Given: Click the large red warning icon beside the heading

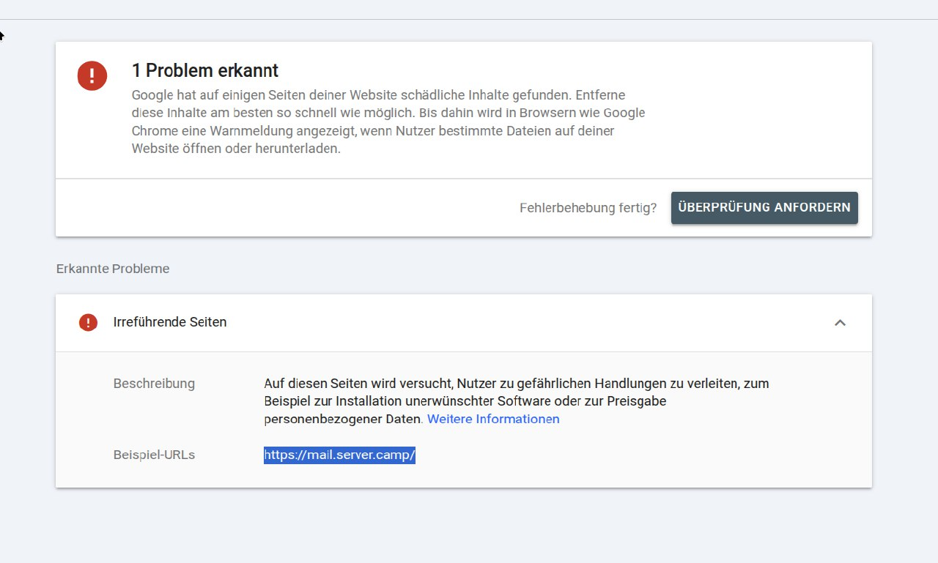Looking at the screenshot, I should 92,75.
